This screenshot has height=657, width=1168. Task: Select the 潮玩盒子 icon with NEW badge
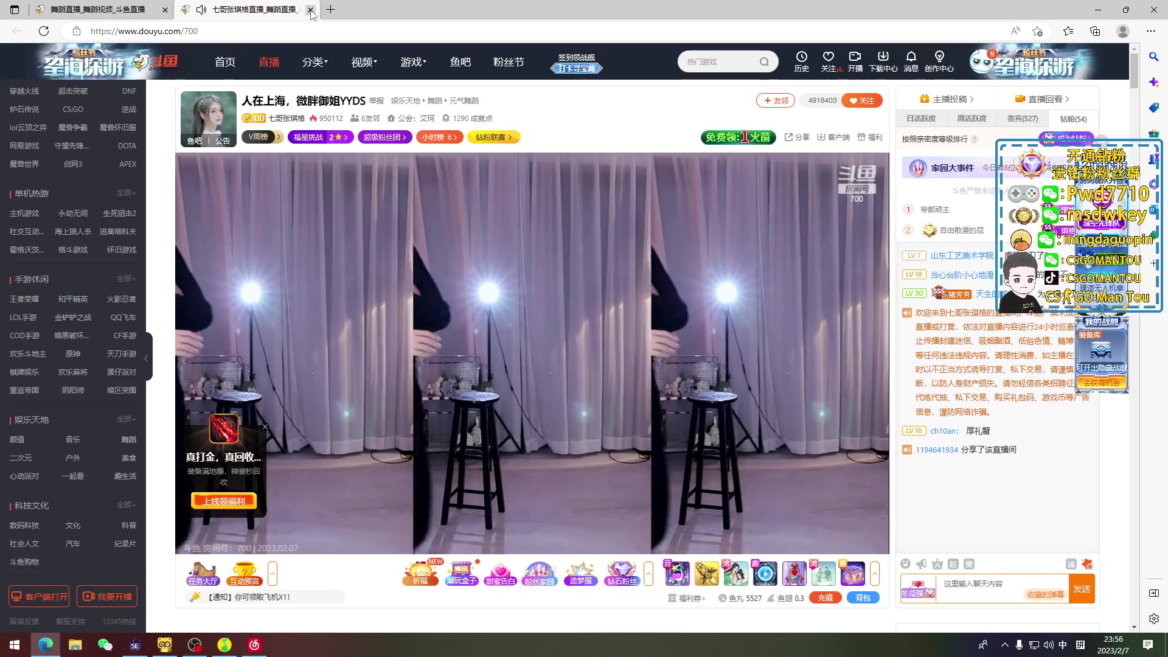tap(461, 573)
